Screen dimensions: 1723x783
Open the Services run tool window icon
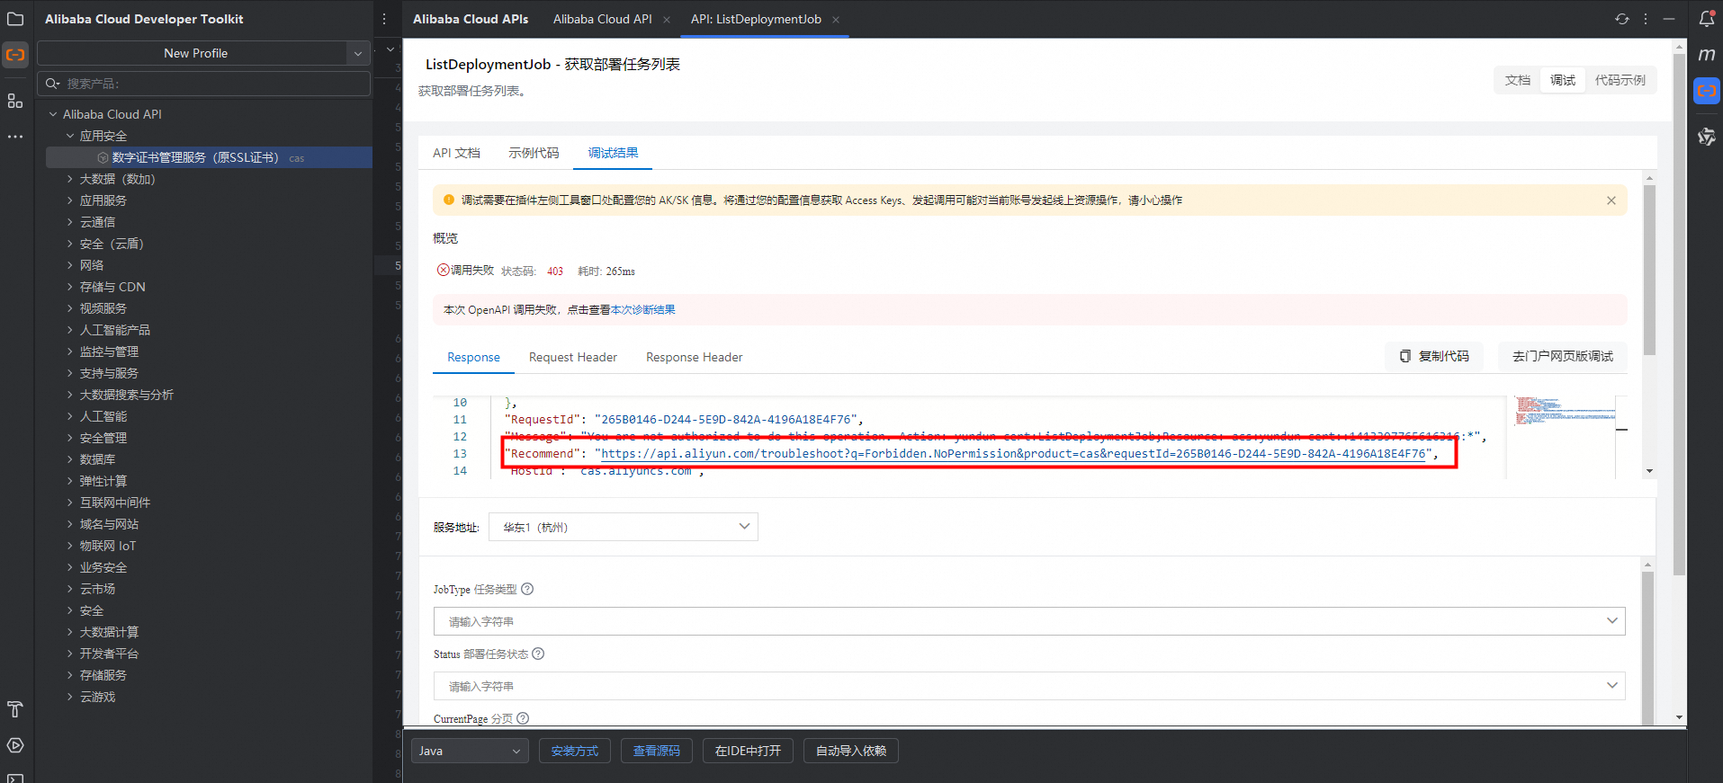15,745
